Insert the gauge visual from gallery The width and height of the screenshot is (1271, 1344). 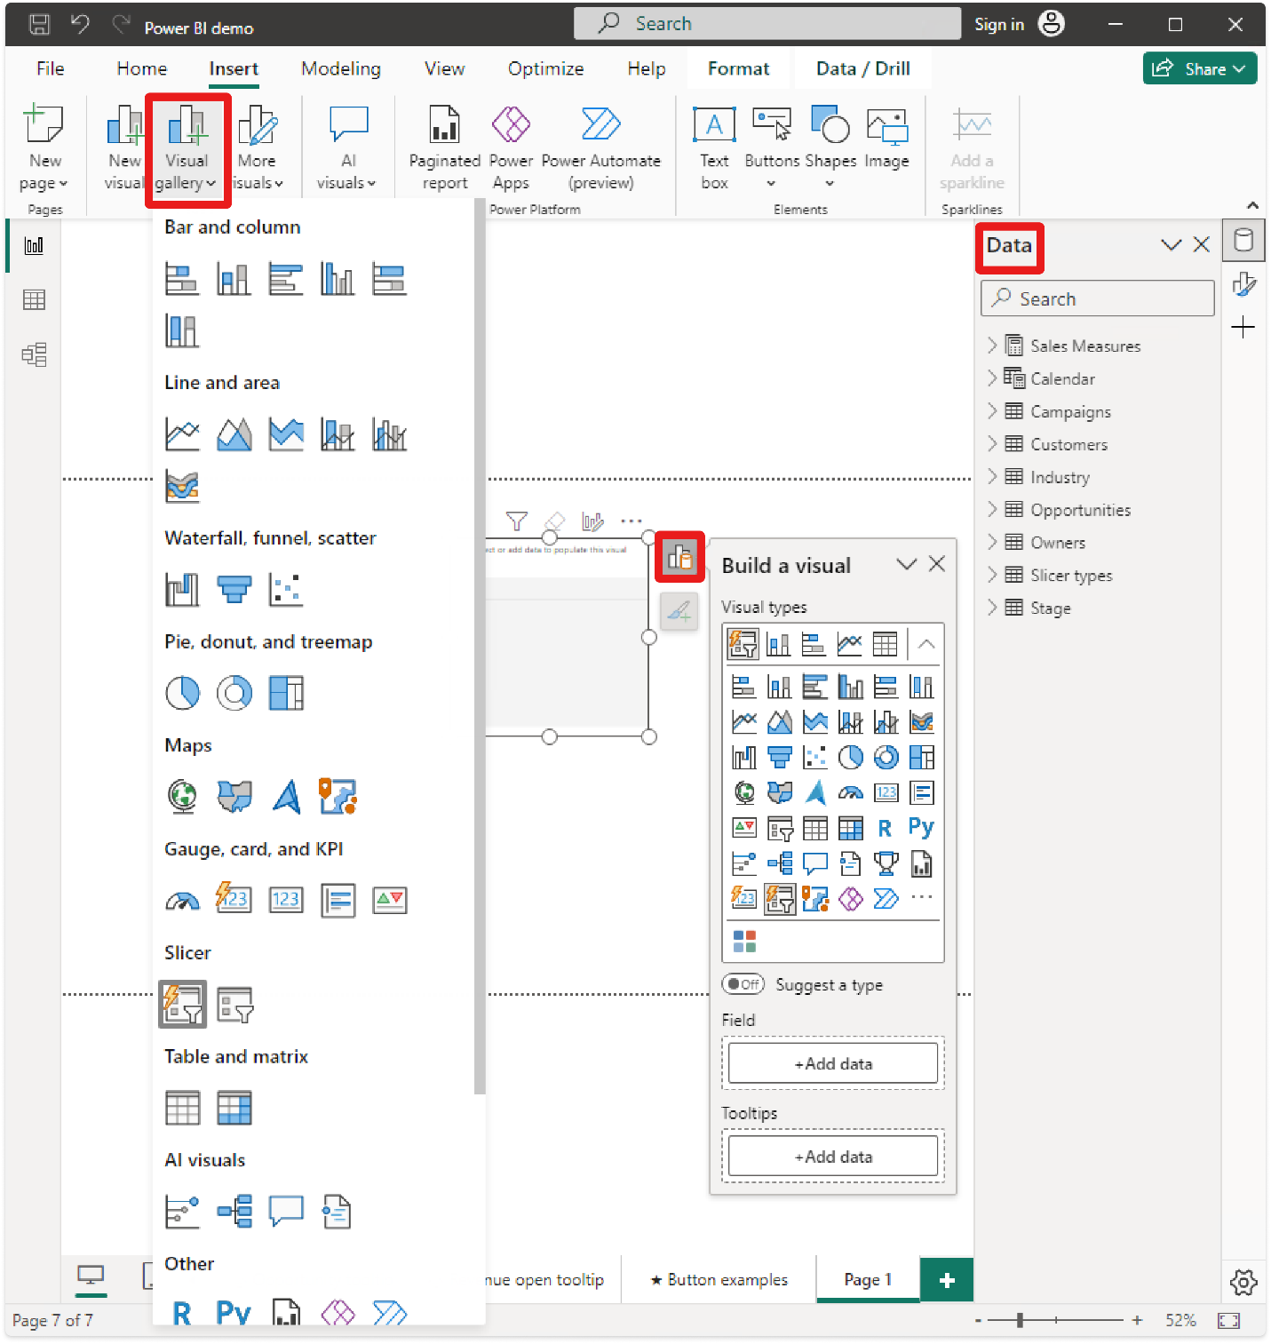tap(183, 901)
